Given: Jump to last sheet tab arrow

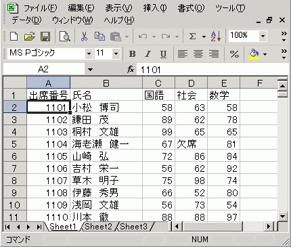Looking at the screenshot, I should 39,227.
